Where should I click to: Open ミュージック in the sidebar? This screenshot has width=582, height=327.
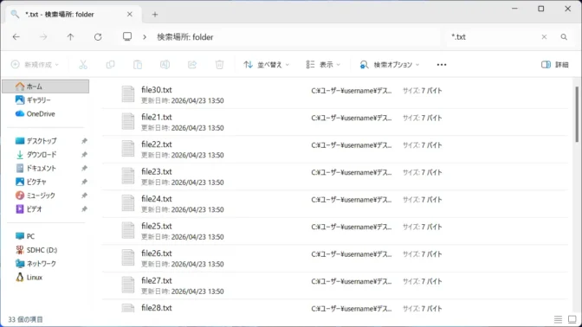tap(42, 196)
